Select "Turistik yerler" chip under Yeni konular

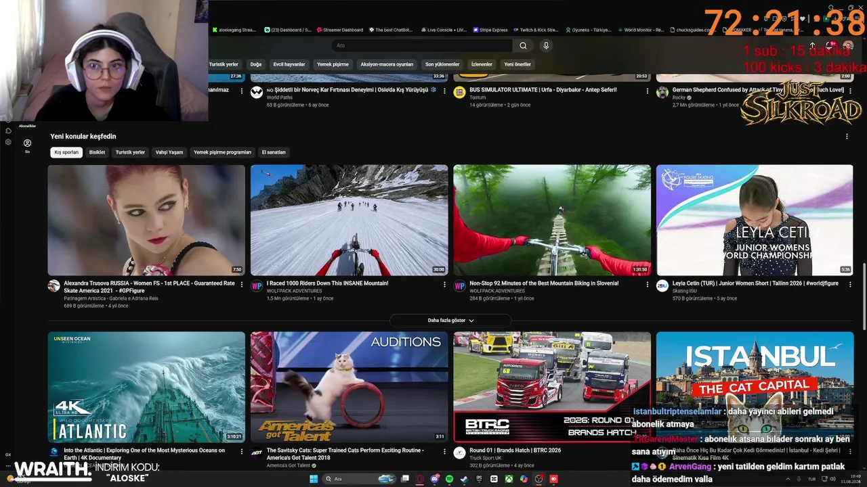pyautogui.click(x=130, y=152)
